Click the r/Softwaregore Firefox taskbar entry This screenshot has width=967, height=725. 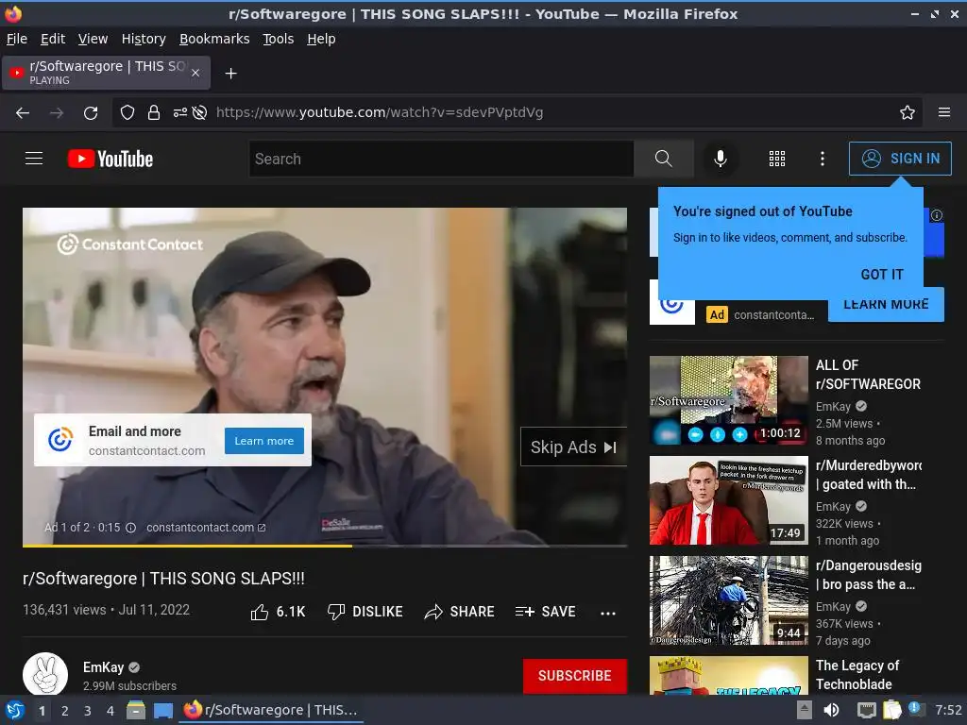271,710
